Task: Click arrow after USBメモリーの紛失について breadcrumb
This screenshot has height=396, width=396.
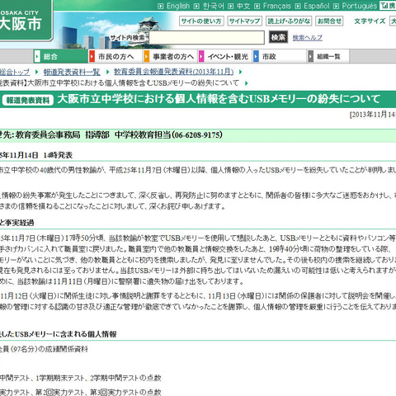Action: click(x=247, y=83)
